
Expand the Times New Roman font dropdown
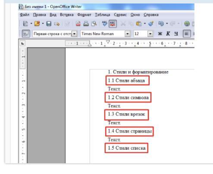pyautogui.click(x=128, y=34)
